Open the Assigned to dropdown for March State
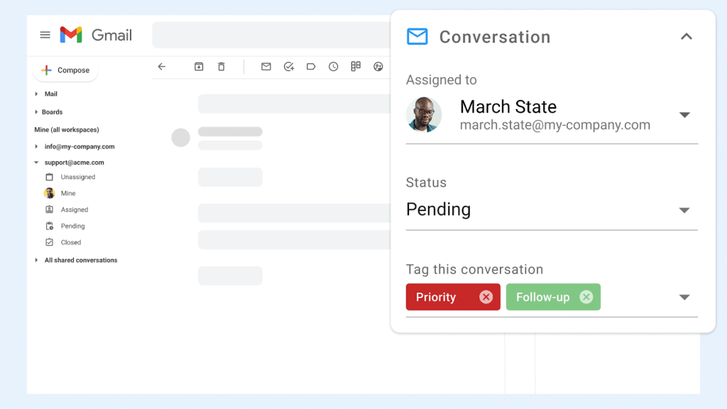 click(x=684, y=114)
